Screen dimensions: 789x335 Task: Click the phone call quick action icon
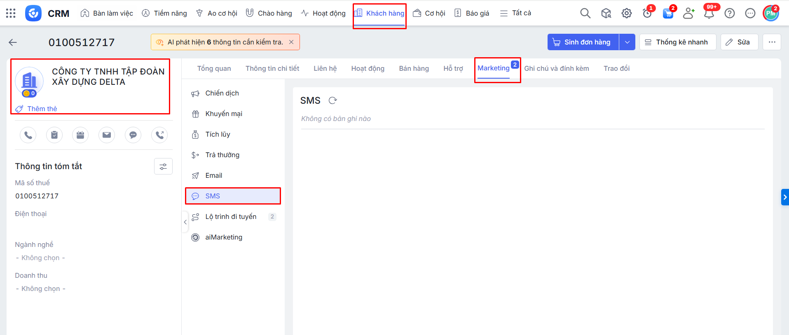pos(28,135)
